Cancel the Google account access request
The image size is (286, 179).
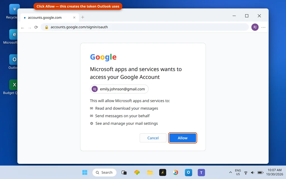coord(153,138)
